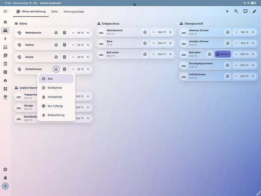Decrease Bad unten target temperature with minus

pos(154,54)
